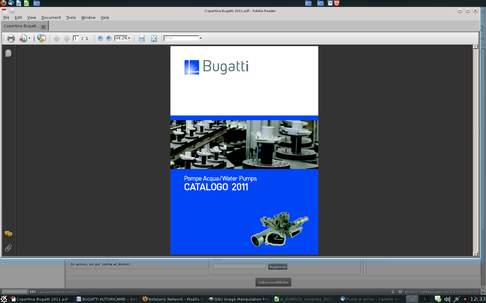The image size is (486, 303).
Task: Open the Pages panel in the sidebar
Action: tap(8, 53)
